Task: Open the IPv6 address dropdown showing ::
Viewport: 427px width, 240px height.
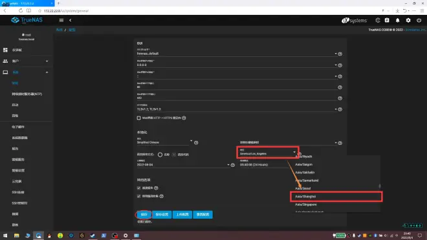Action: tap(236, 76)
